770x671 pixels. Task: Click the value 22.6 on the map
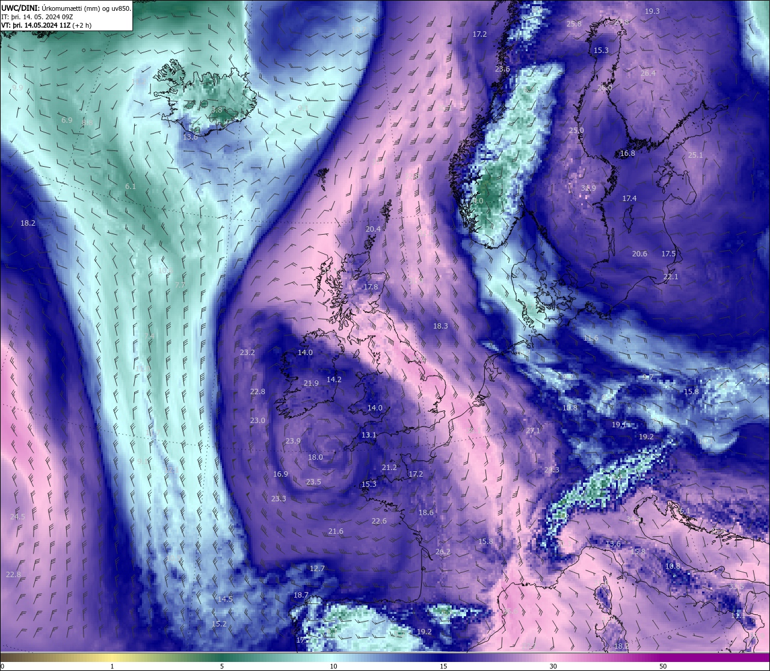click(x=379, y=521)
